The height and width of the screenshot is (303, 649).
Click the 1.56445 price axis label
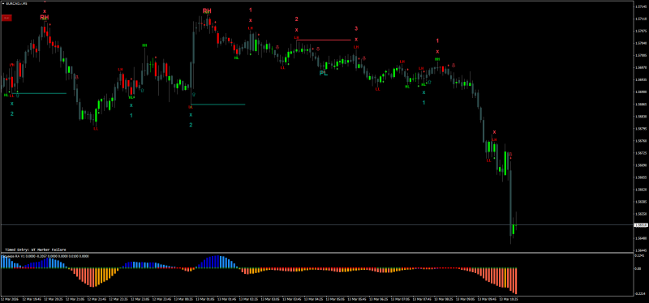(641, 250)
